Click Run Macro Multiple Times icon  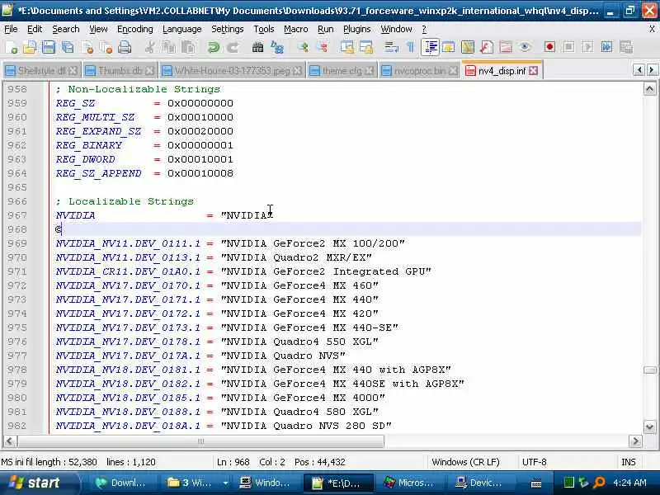[x=606, y=47]
